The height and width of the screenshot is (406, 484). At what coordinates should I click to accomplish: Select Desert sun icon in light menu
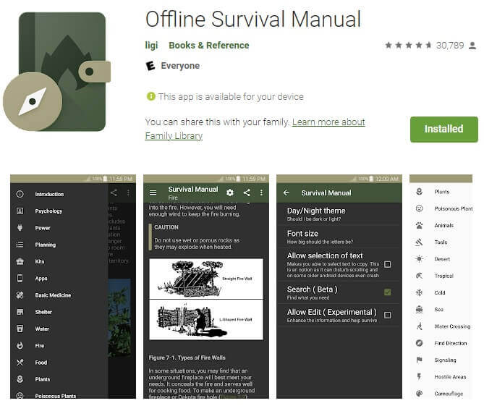(x=419, y=259)
